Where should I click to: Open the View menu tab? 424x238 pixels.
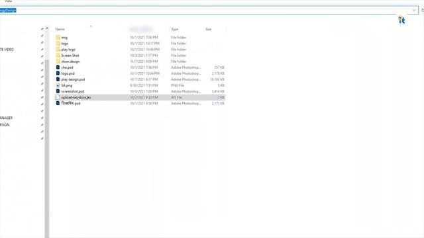pyautogui.click(x=9, y=1)
